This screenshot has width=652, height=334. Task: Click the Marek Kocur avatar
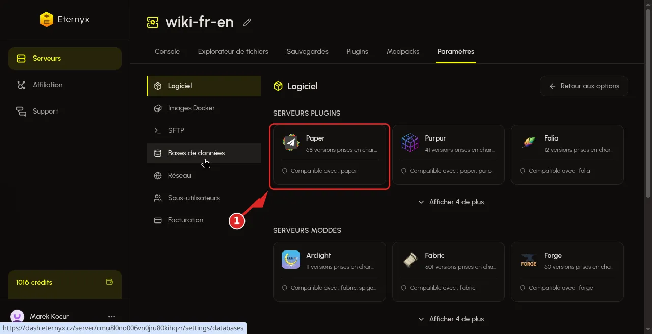pos(17,317)
